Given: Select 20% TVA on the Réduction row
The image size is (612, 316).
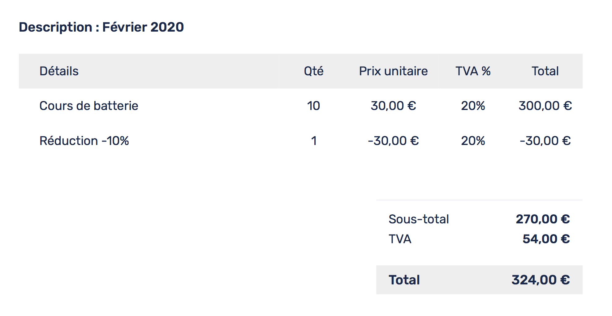Looking at the screenshot, I should point(473,141).
